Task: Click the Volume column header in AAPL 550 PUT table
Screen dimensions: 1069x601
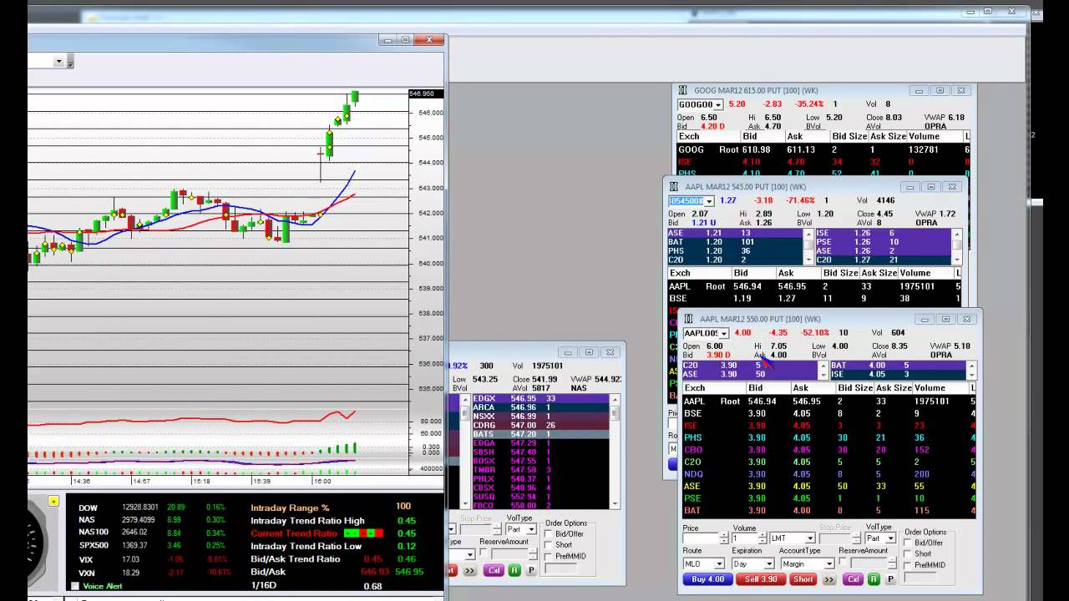Action: point(939,388)
